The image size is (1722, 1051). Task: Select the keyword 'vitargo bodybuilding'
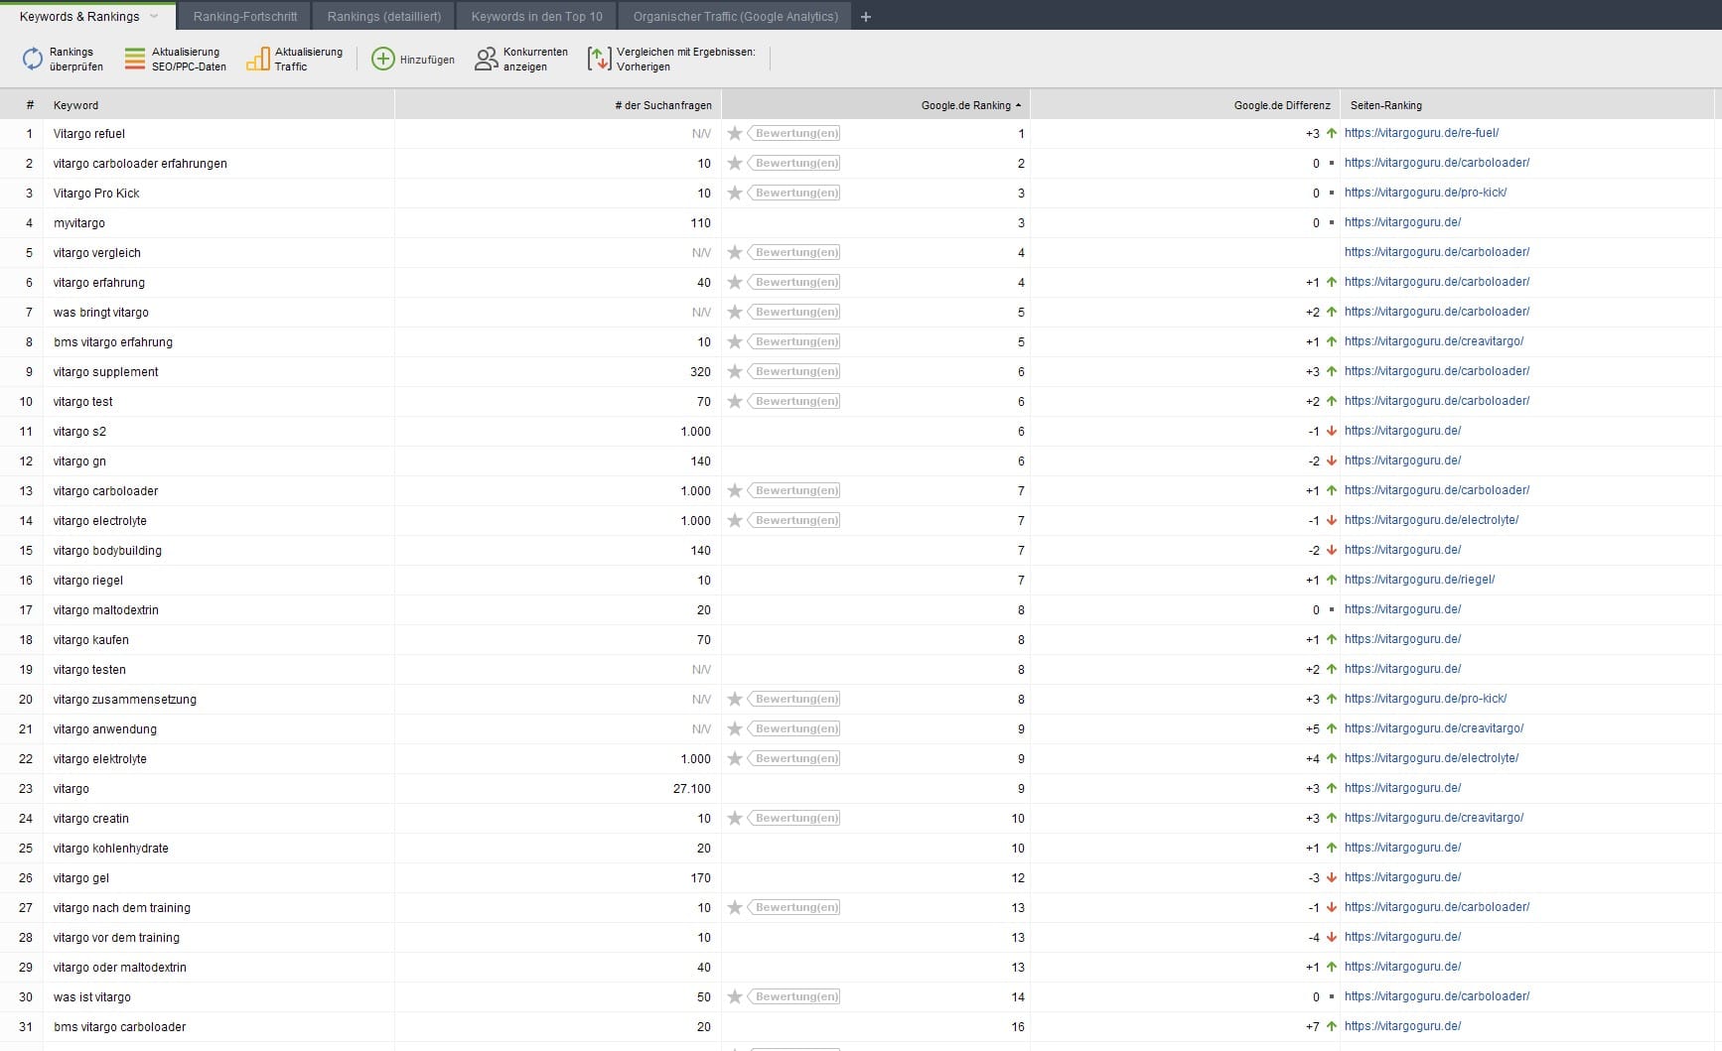(x=107, y=551)
